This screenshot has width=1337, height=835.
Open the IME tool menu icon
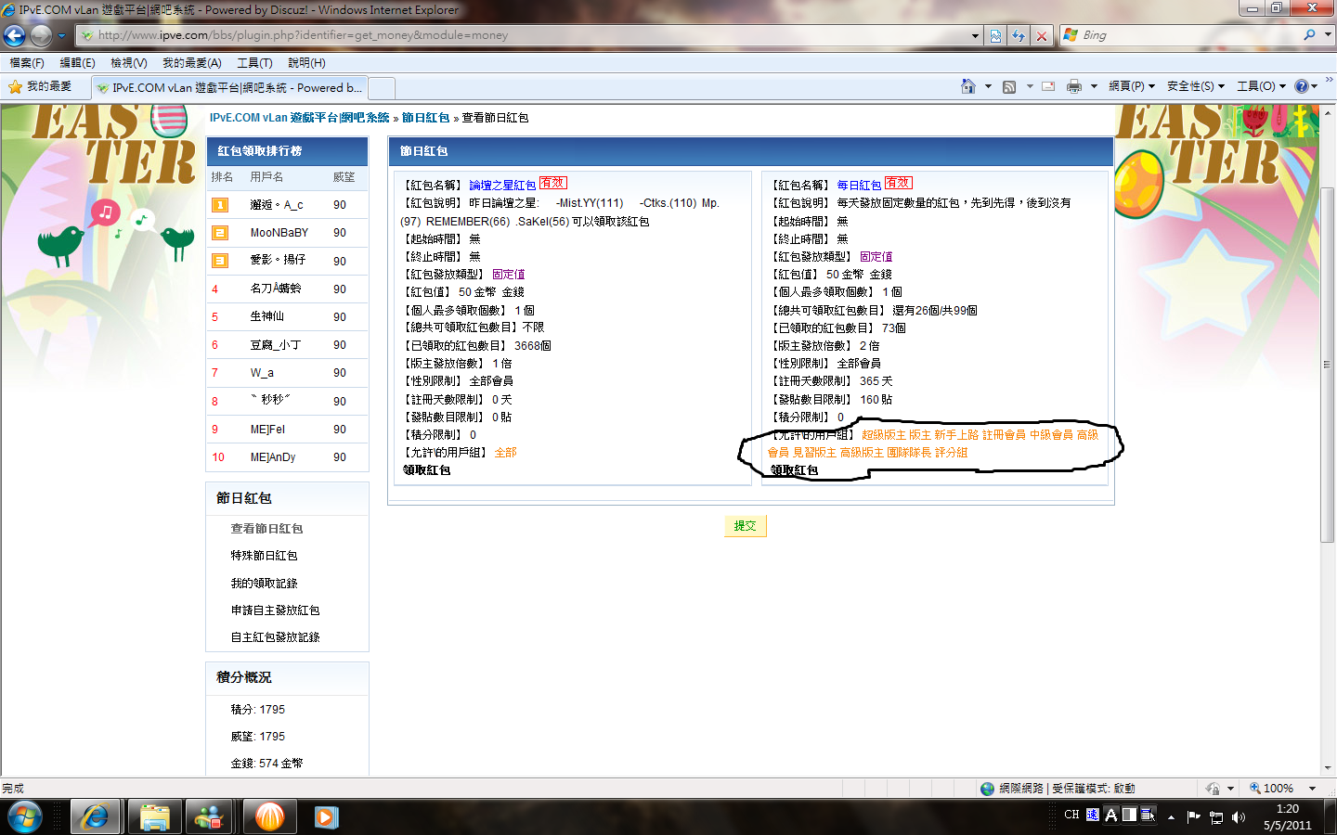[1148, 815]
